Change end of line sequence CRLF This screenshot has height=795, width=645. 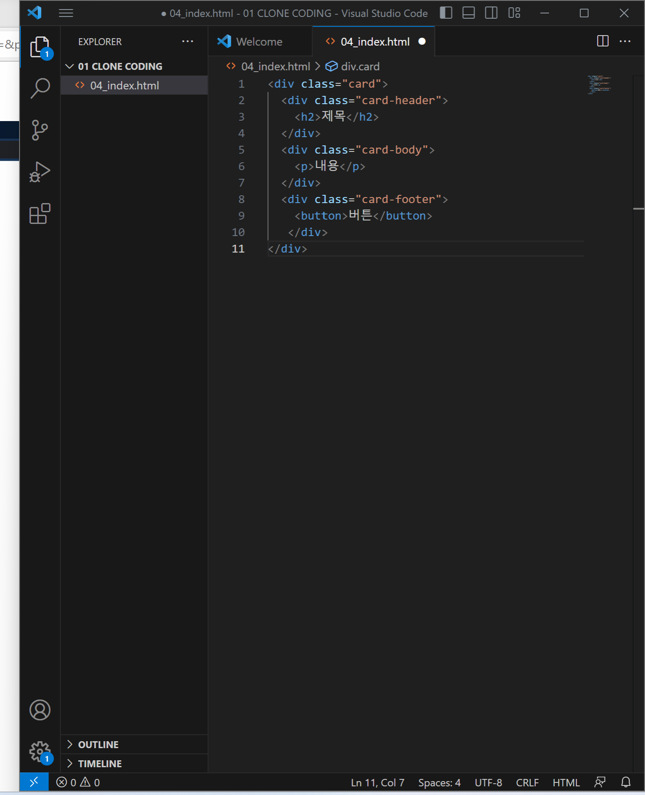point(527,782)
